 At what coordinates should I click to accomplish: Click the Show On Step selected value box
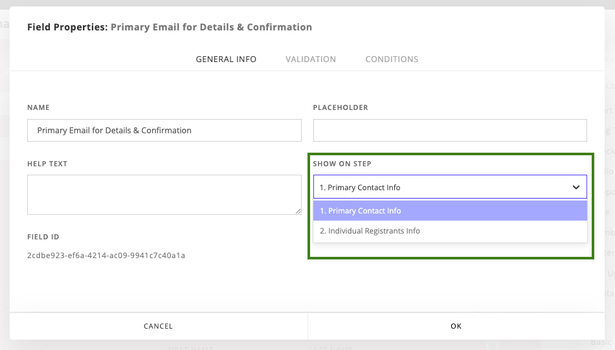click(x=440, y=187)
